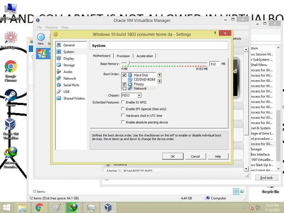Click VirtualBox taskbar icon

pos(108,207)
